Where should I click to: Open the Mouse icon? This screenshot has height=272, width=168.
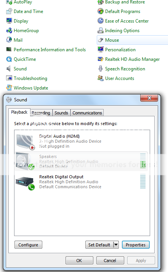coord(101,40)
